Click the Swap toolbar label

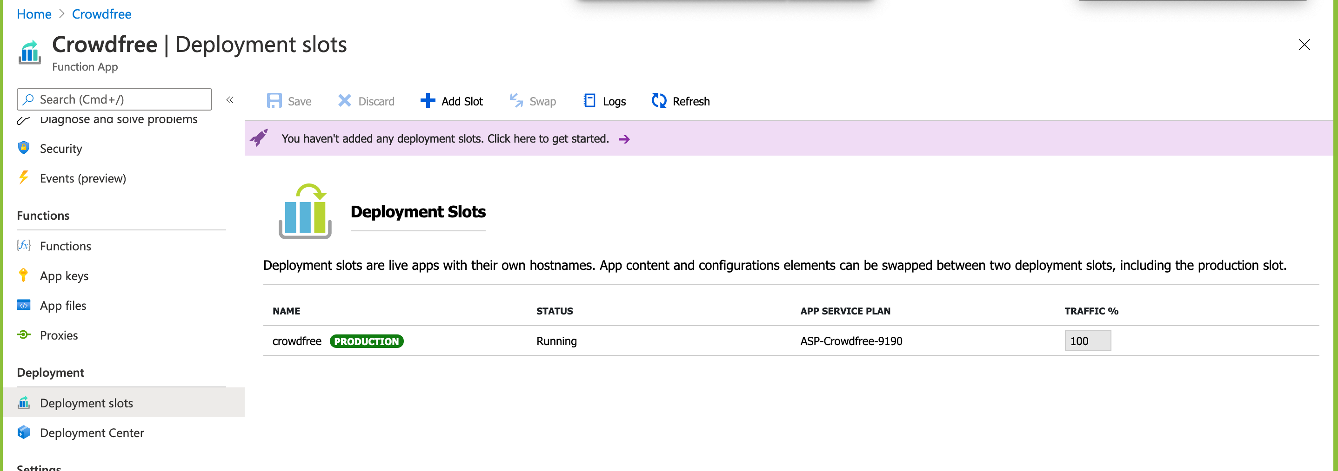point(543,101)
